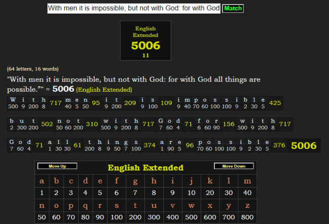Click word sum '61' for 'all'
Image resolution: width=329 pixels, height=224 pixels.
click(78, 145)
